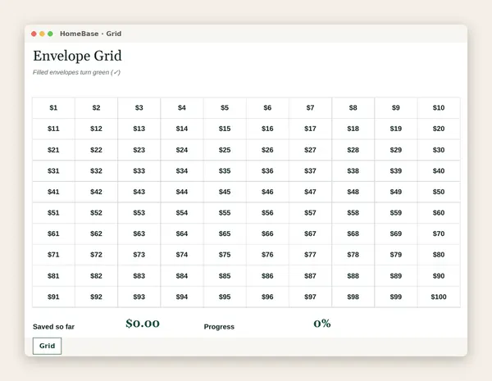Click the Saved so far label
Image resolution: width=492 pixels, height=381 pixels.
(53, 327)
